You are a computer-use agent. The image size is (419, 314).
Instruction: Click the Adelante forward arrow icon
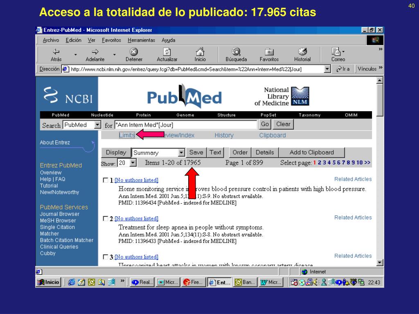pyautogui.click(x=95, y=52)
